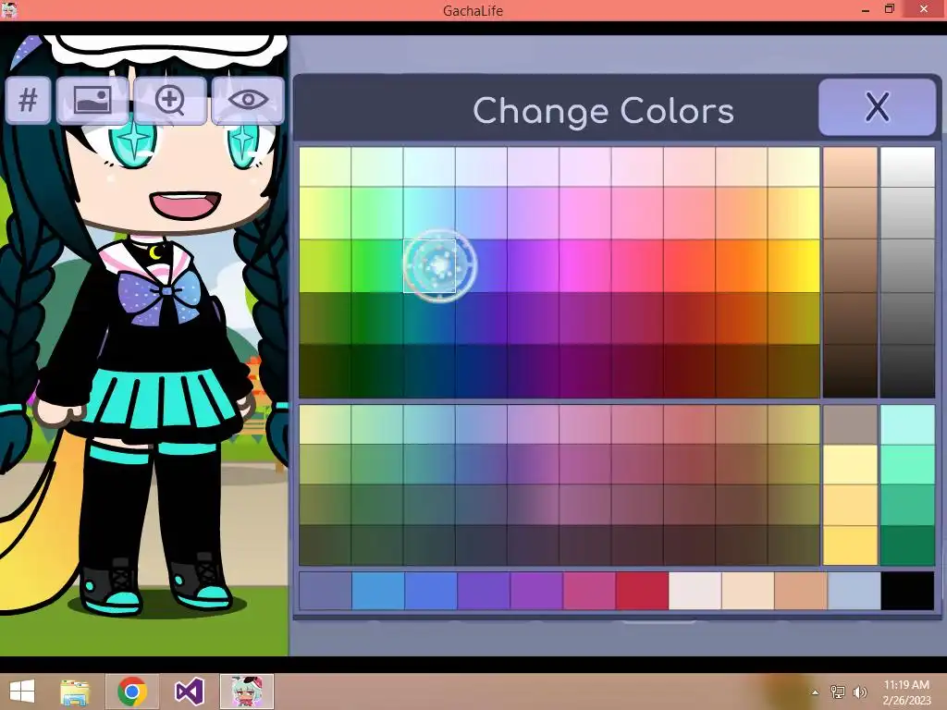Pick the black swatch ending the recent colors row

point(907,591)
